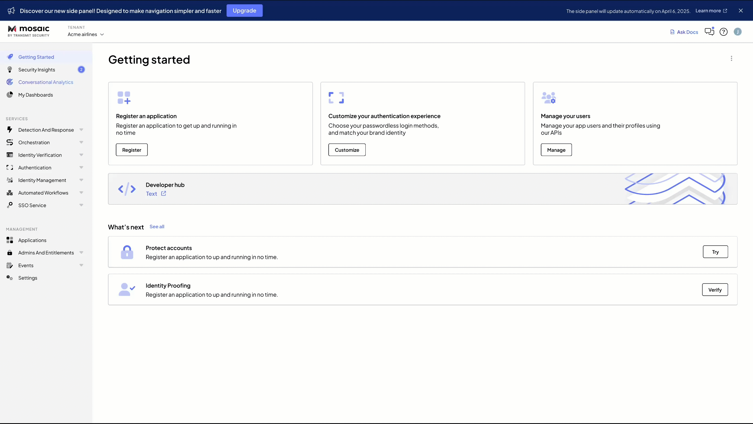Open My Dashboards page
The width and height of the screenshot is (753, 424).
(35, 95)
